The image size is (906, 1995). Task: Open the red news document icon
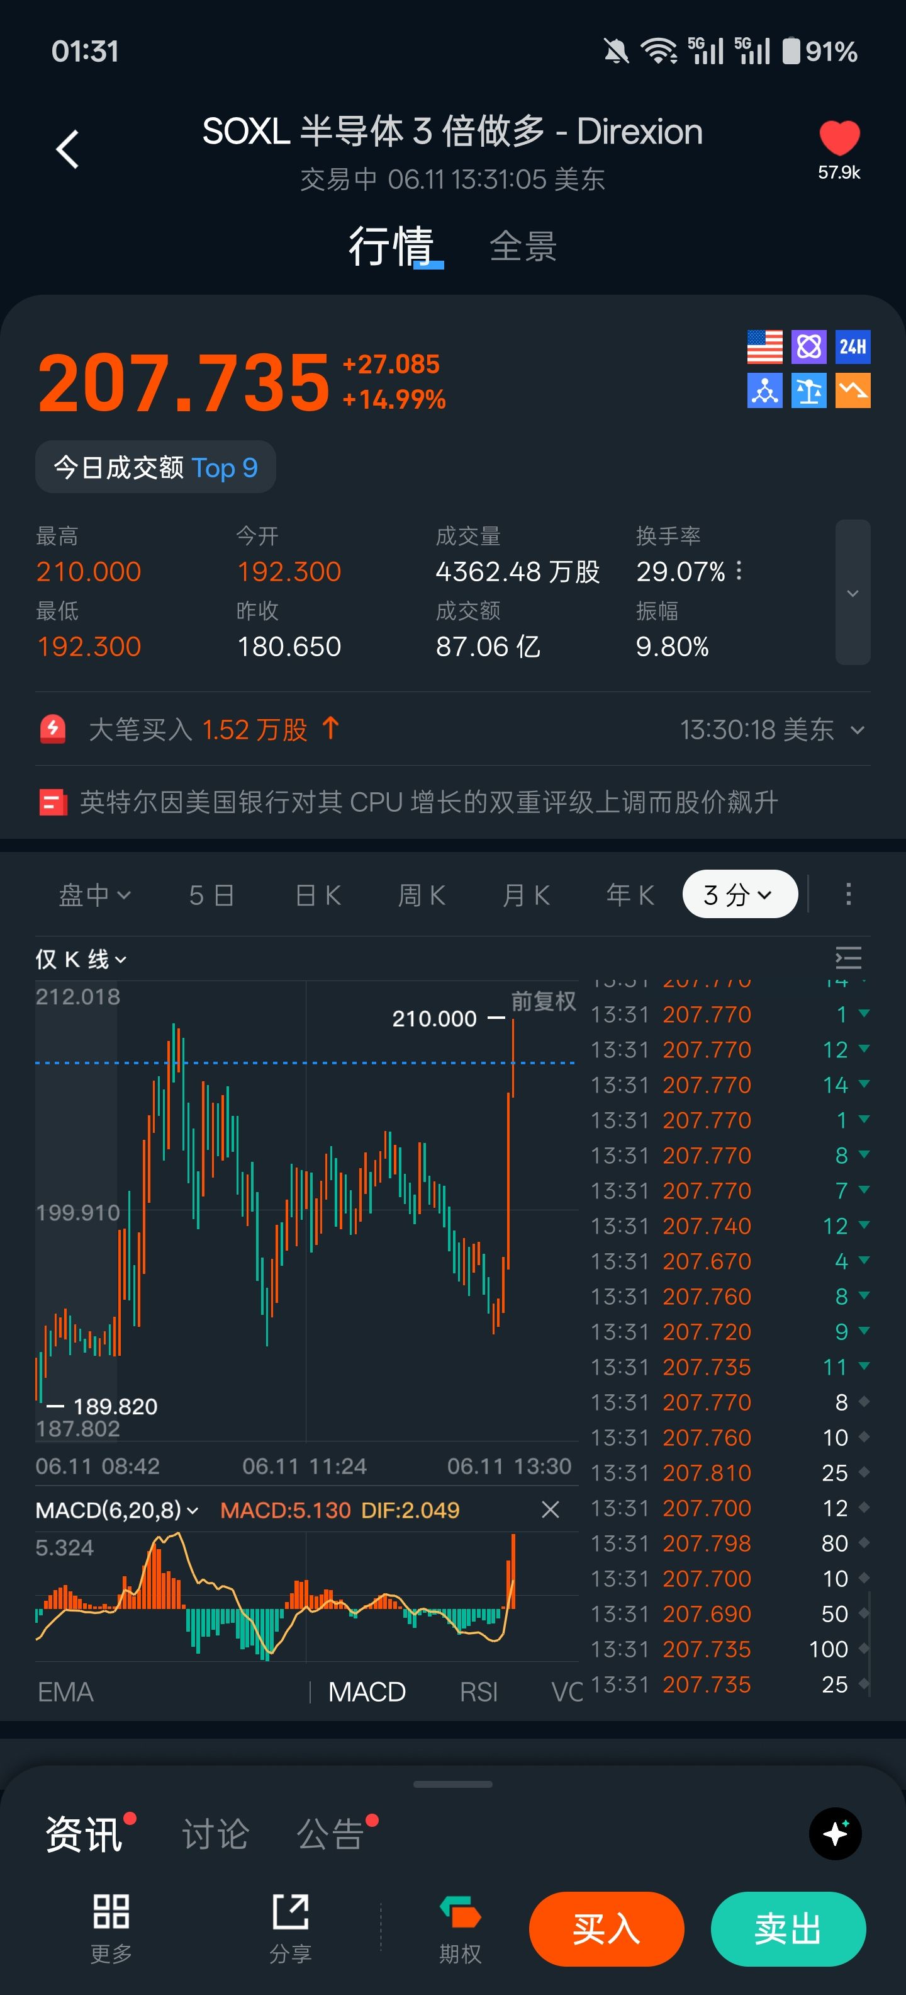click(53, 802)
